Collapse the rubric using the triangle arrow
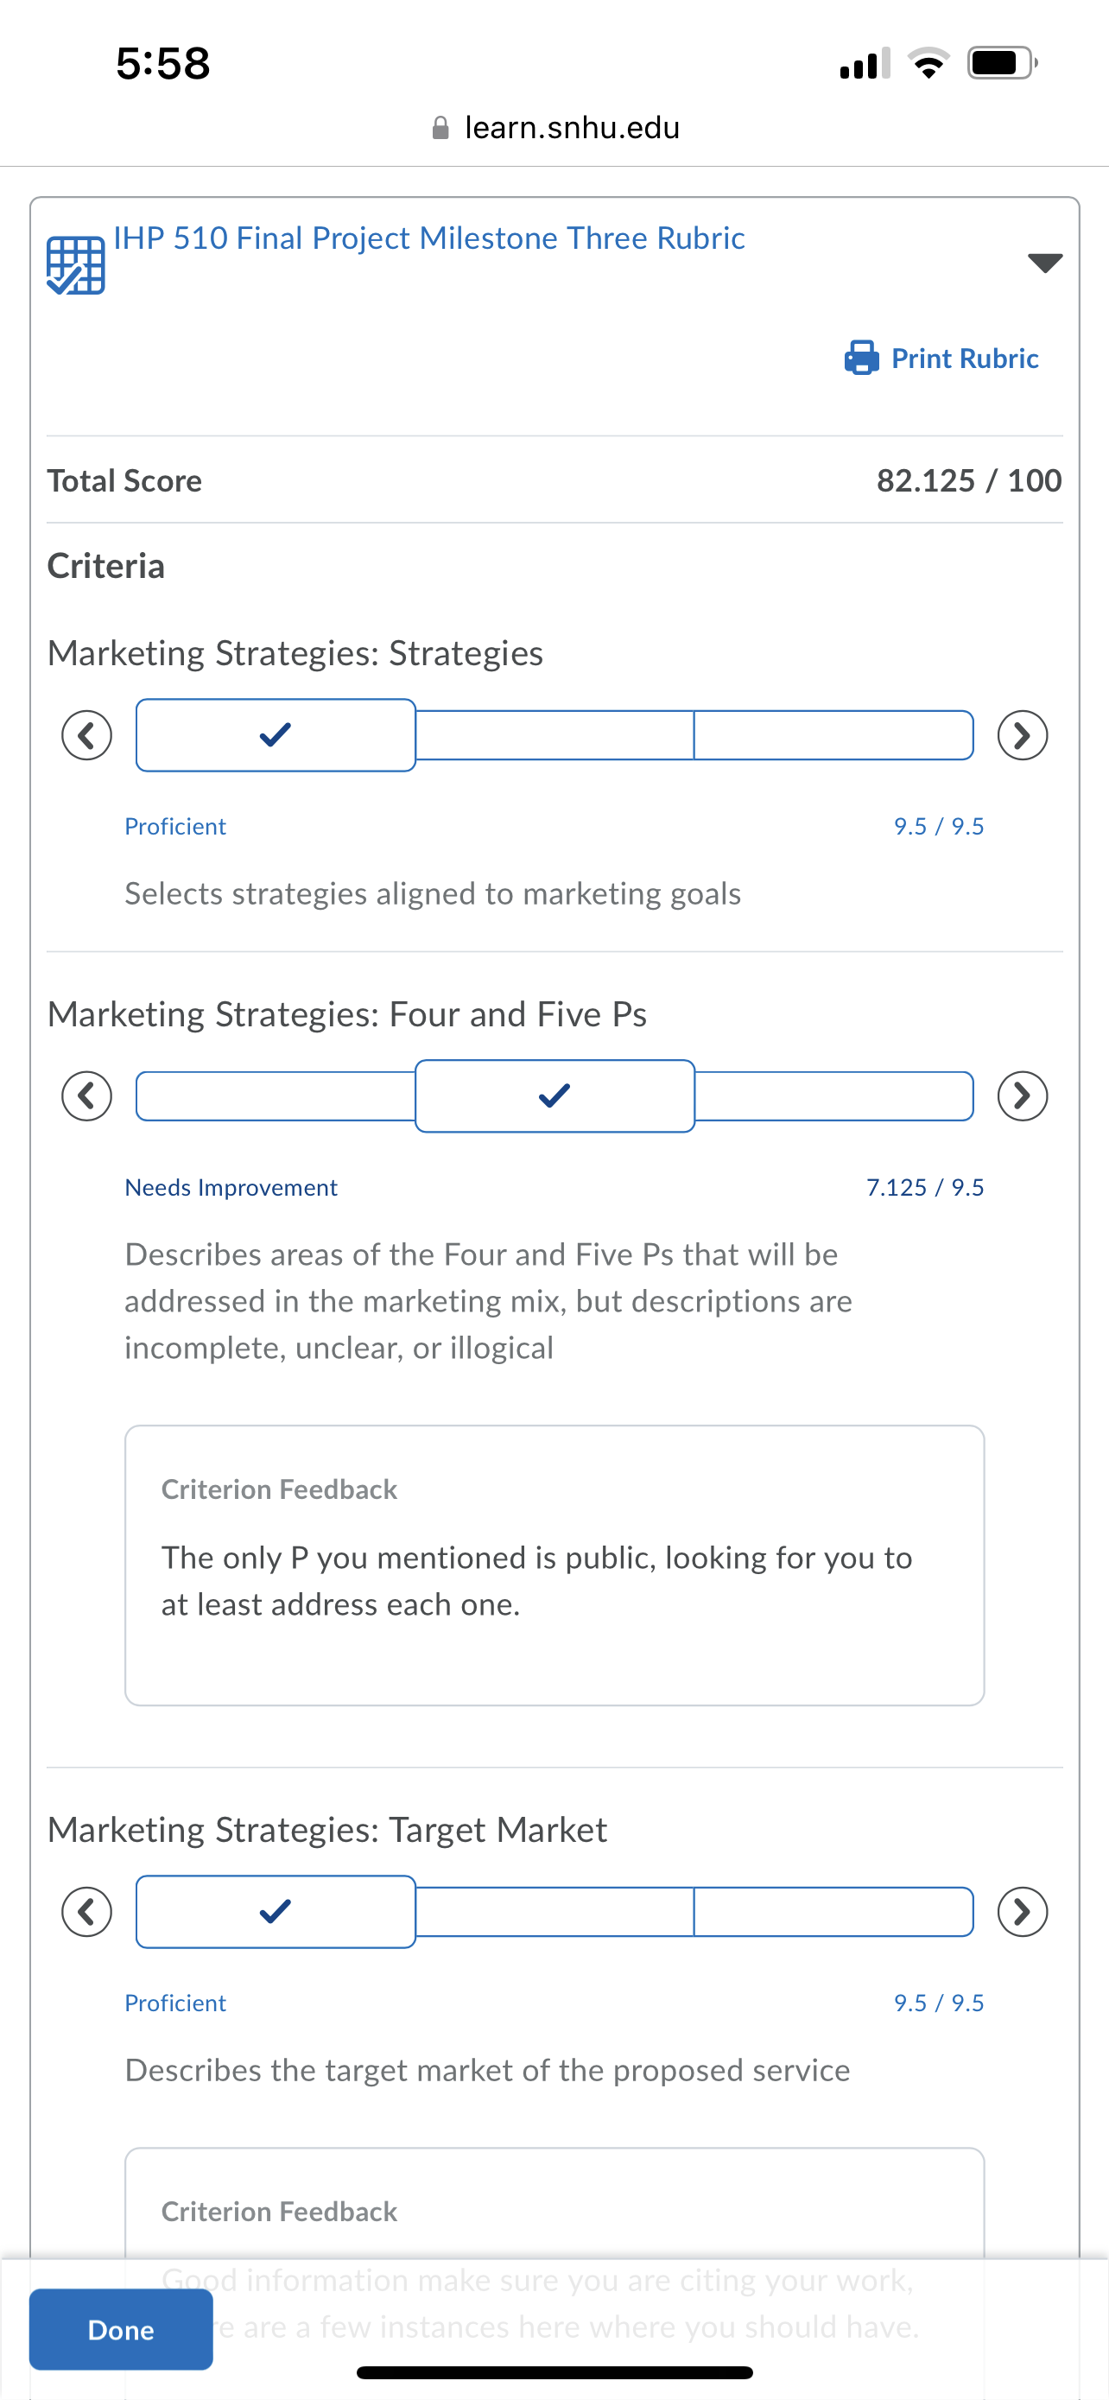This screenshot has width=1109, height=2400. pos(1045,263)
